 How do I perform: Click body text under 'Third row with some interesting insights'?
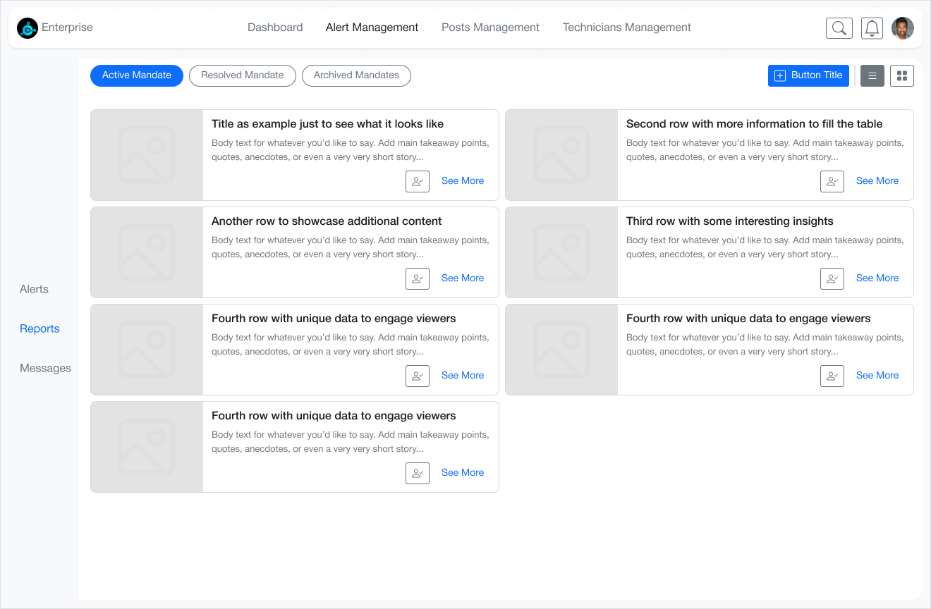click(x=765, y=247)
